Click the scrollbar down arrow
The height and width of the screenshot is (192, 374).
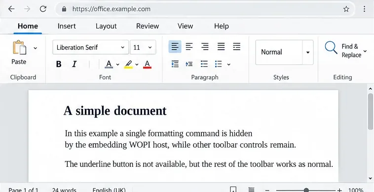370,178
